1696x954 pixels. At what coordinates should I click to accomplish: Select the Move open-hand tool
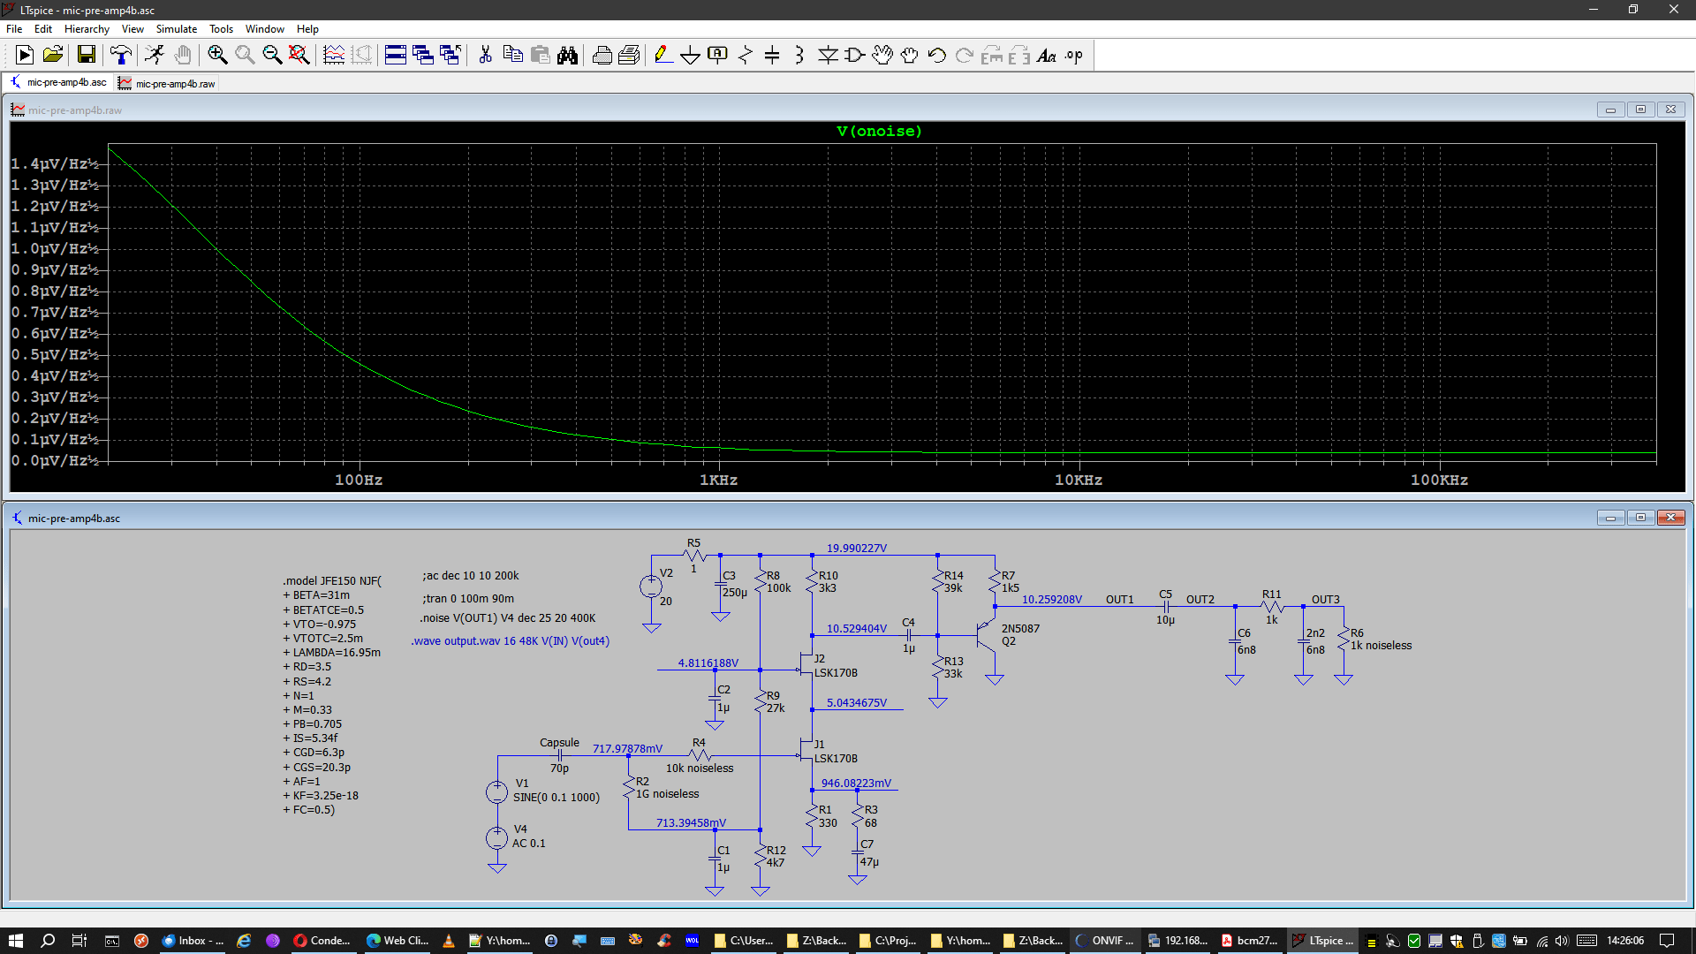(882, 55)
